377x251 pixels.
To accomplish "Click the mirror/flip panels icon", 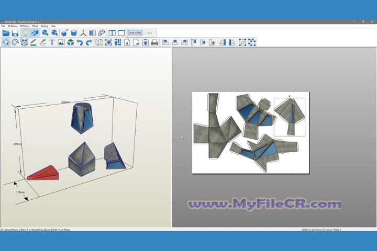I will pos(92,33).
